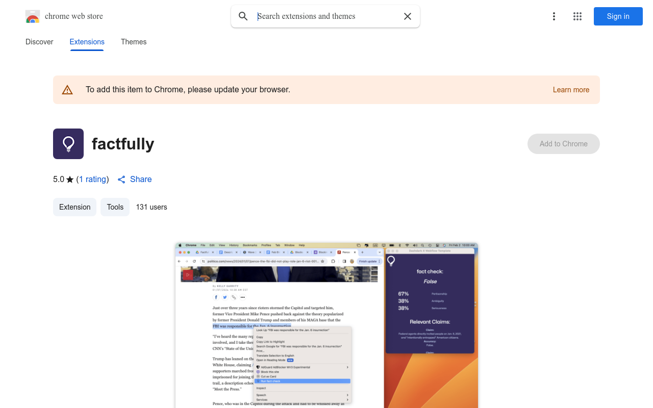Click the search magnifier icon
The width and height of the screenshot is (653, 408).
(243, 16)
